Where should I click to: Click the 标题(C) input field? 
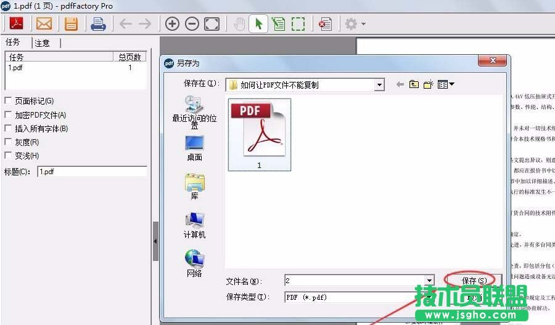click(92, 172)
